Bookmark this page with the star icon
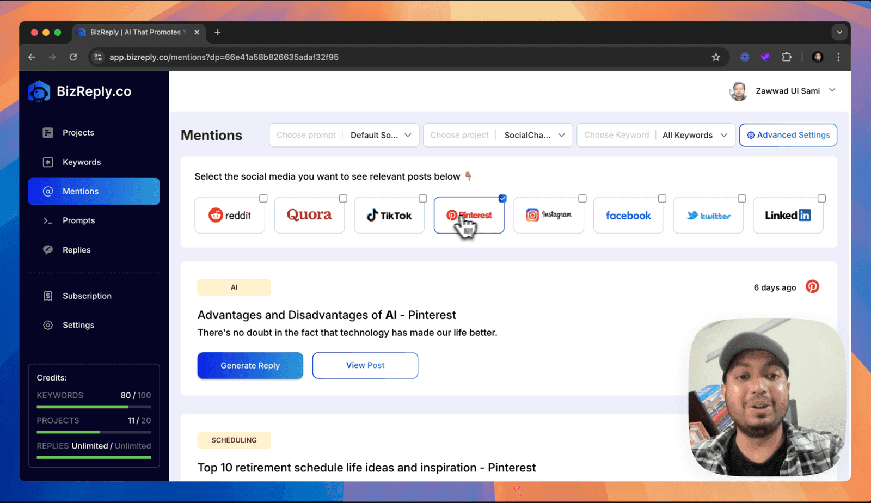The width and height of the screenshot is (871, 503). tap(716, 57)
